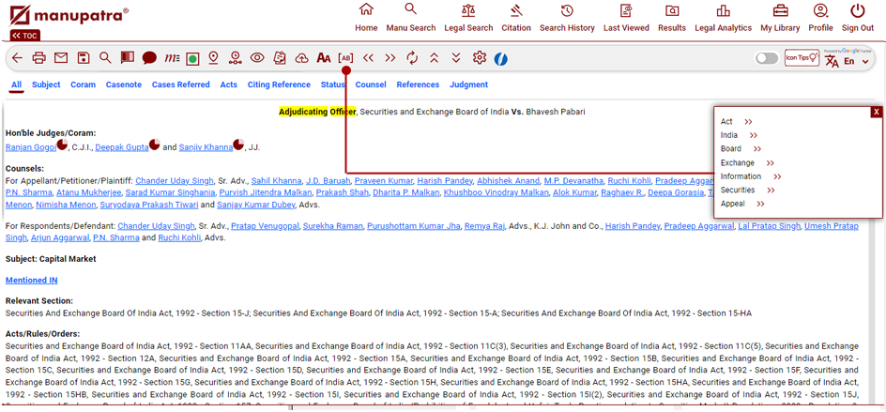This screenshot has width=886, height=412.
Task: Open the gear settings icon in toolbar
Action: [x=480, y=58]
